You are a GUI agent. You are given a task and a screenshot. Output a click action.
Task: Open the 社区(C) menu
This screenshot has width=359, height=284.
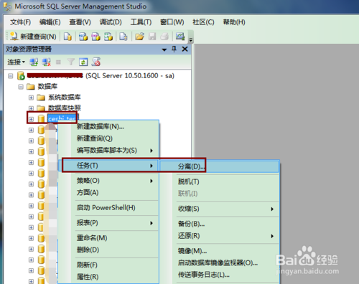(x=203, y=22)
